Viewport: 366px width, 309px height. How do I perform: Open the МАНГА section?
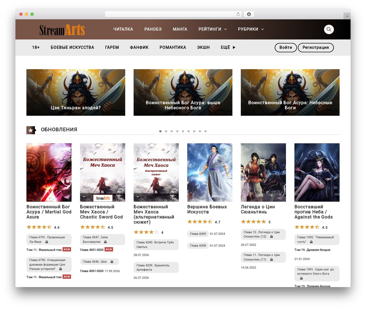180,29
